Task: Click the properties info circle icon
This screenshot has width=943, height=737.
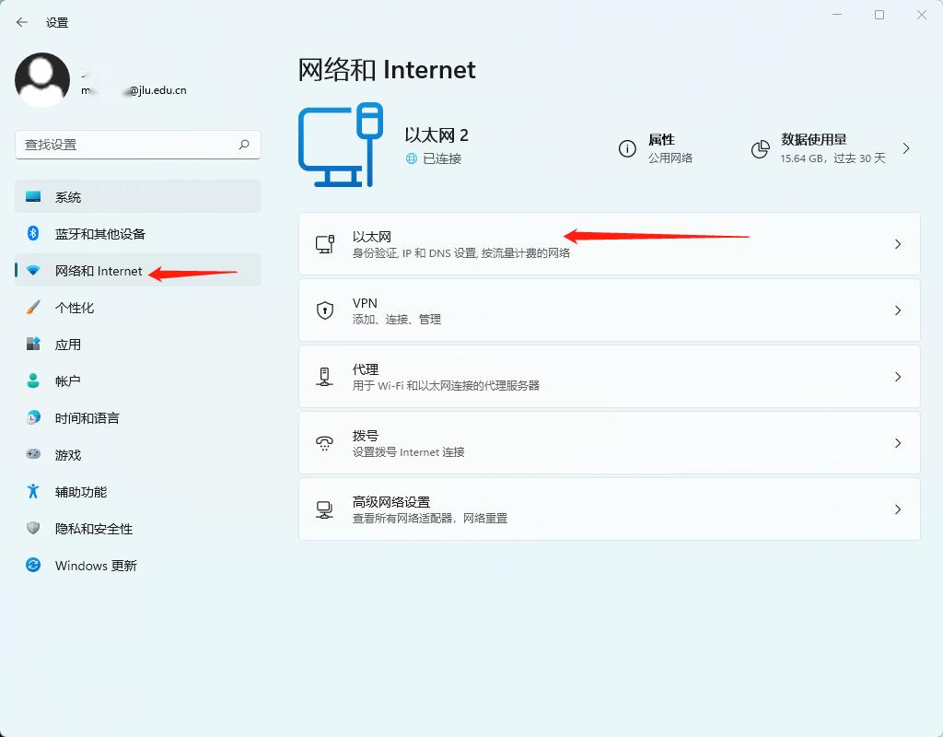Action: [627, 149]
